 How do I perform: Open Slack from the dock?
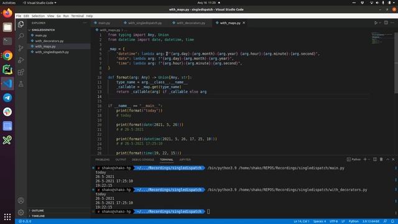7,112
